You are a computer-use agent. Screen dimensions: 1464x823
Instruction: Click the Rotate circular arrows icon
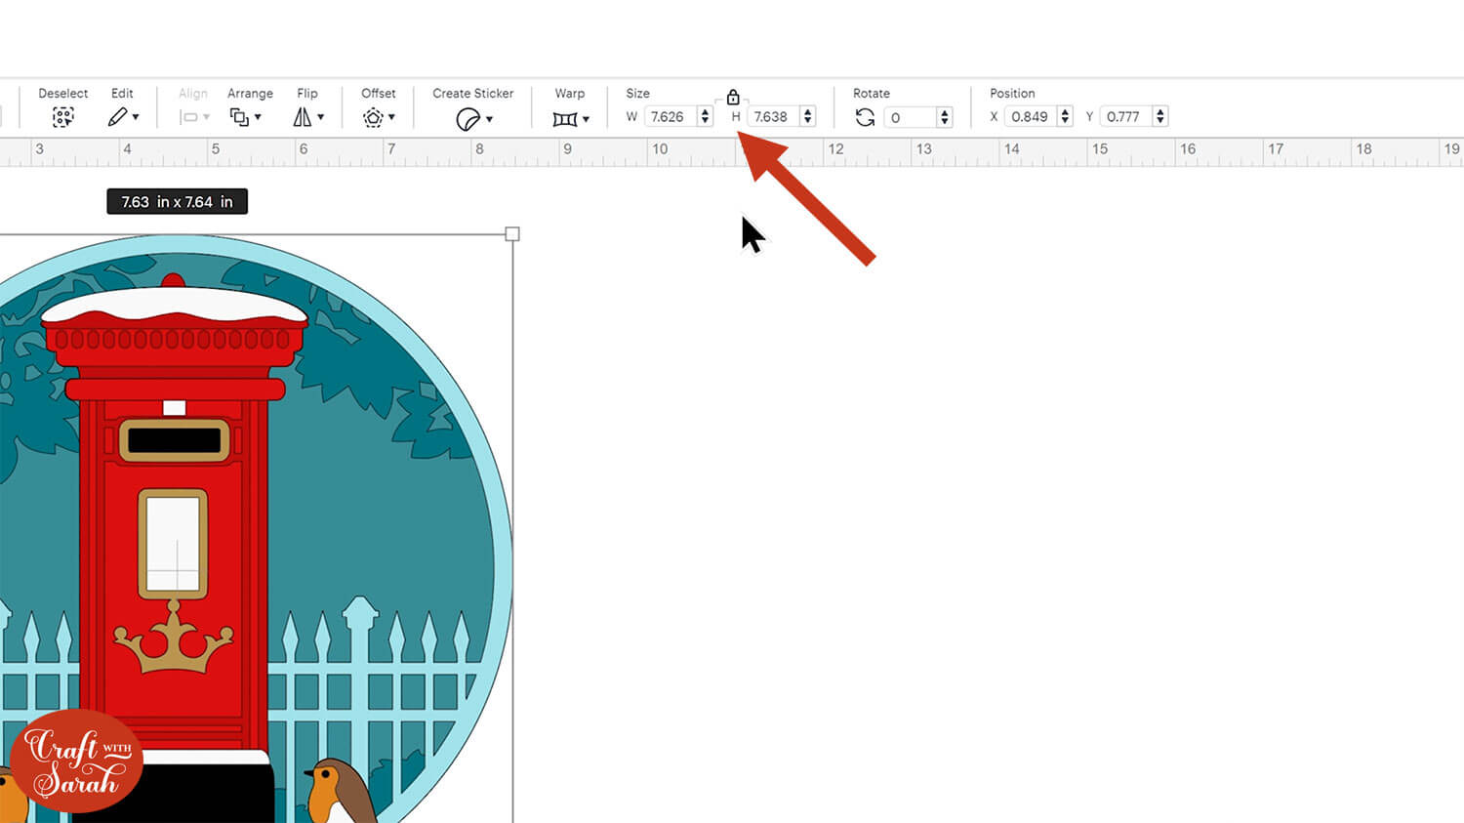pos(865,118)
